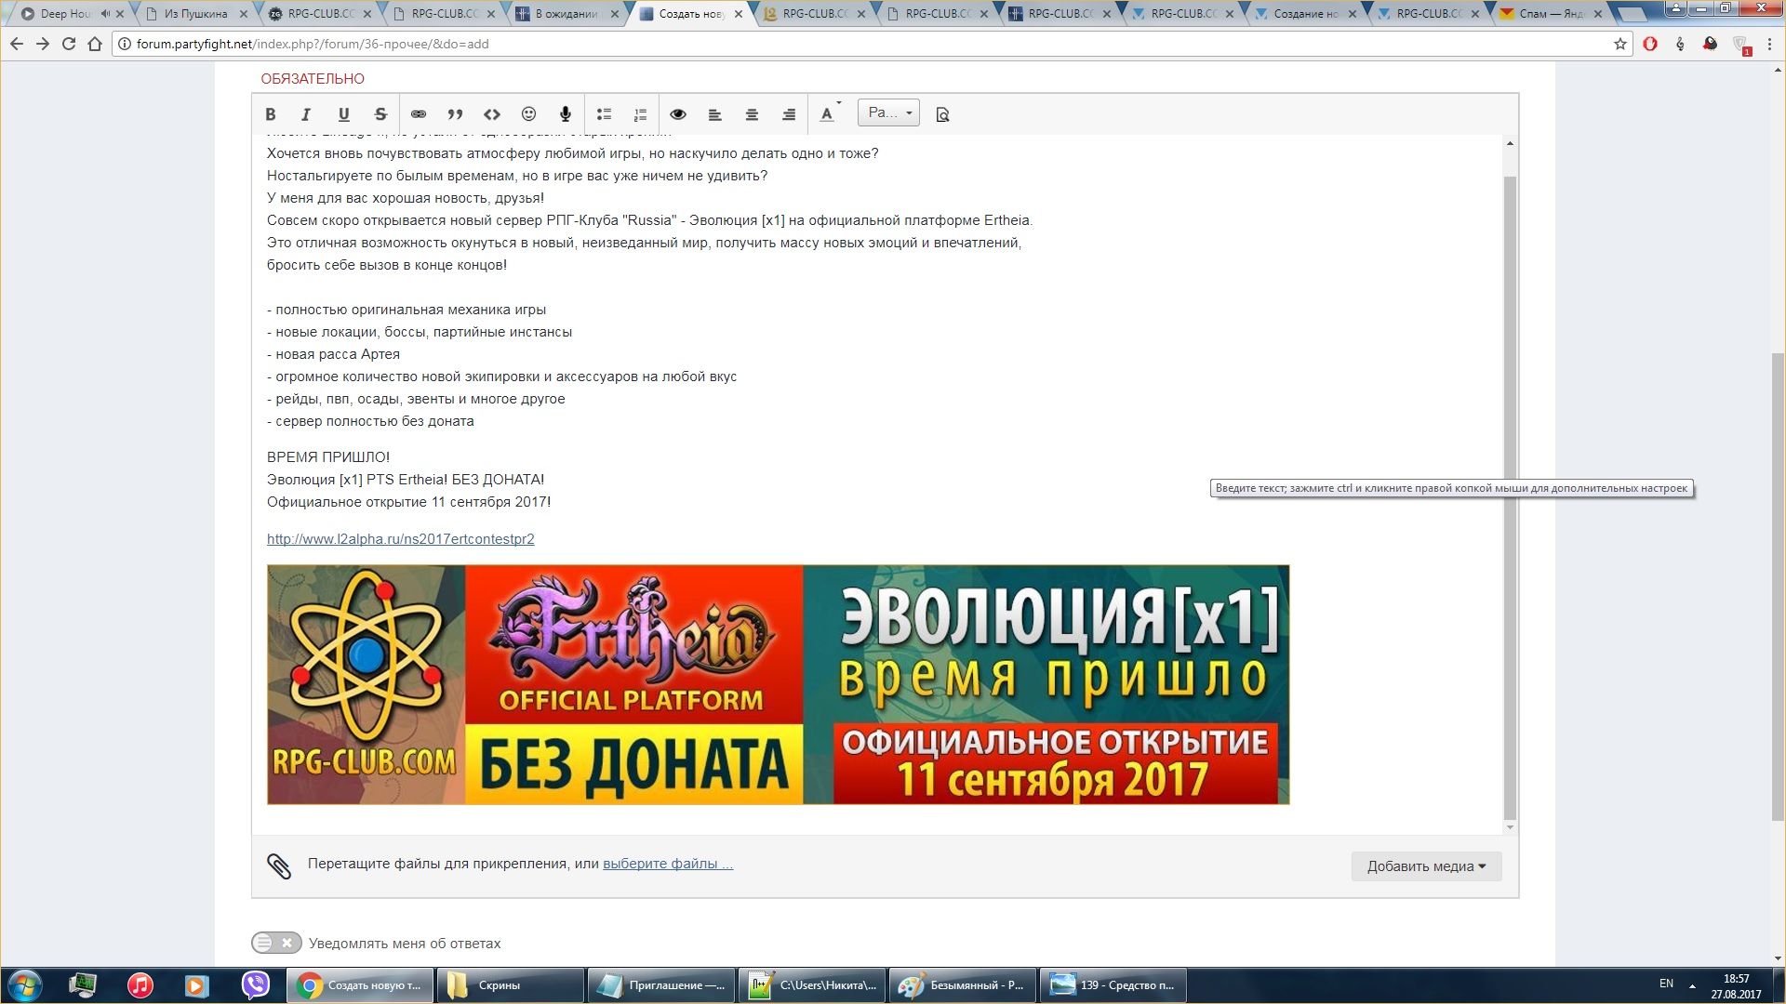Apply strikethrough formatting

(380, 114)
